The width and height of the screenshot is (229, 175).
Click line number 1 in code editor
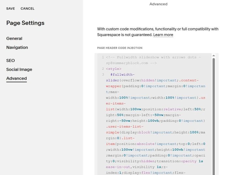103,57
